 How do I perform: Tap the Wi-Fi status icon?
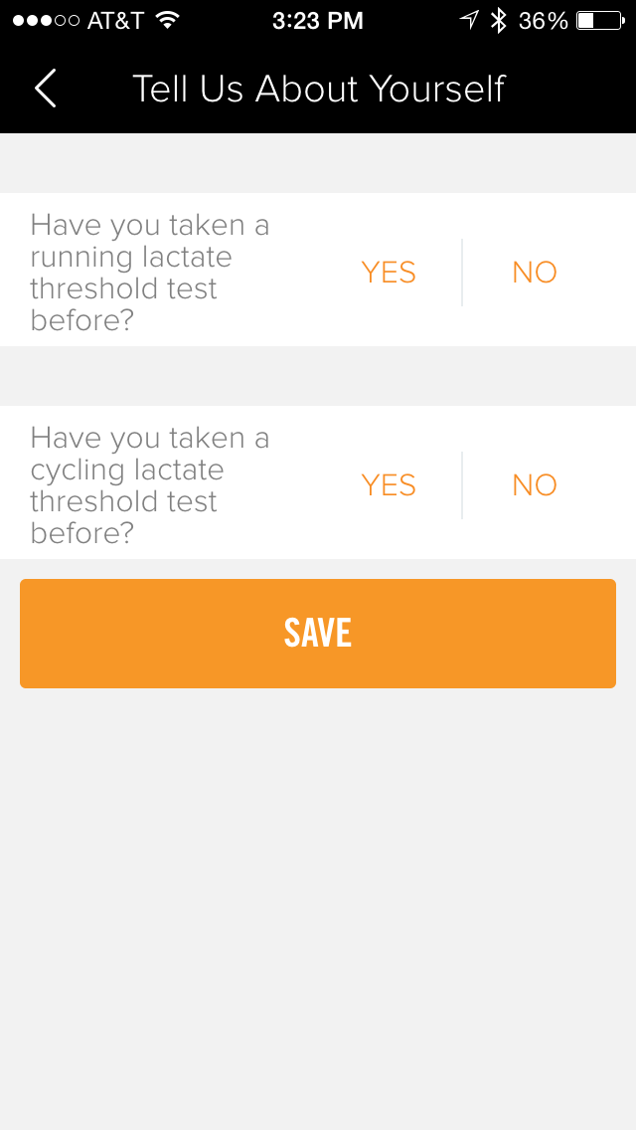pos(167,20)
